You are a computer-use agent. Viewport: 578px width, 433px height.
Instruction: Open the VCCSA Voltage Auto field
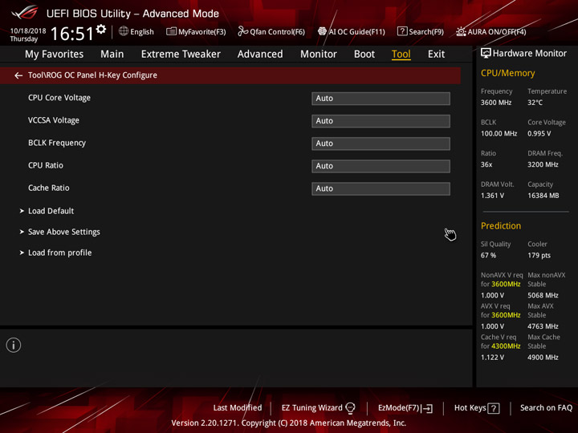point(381,121)
